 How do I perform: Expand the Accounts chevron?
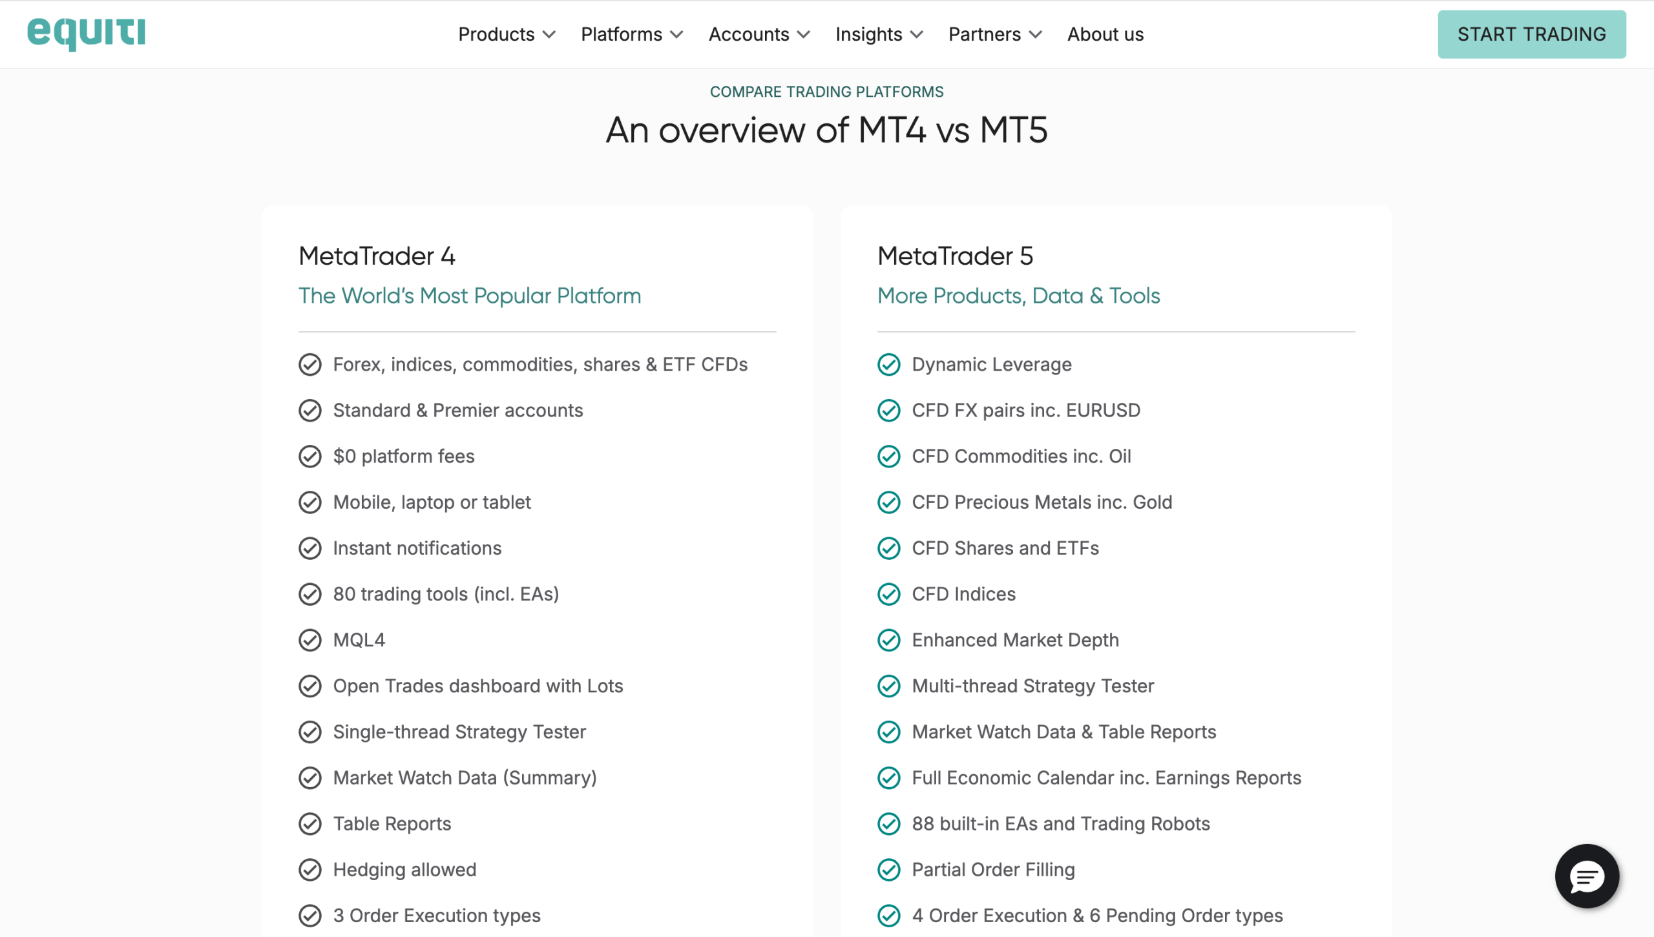coord(803,35)
